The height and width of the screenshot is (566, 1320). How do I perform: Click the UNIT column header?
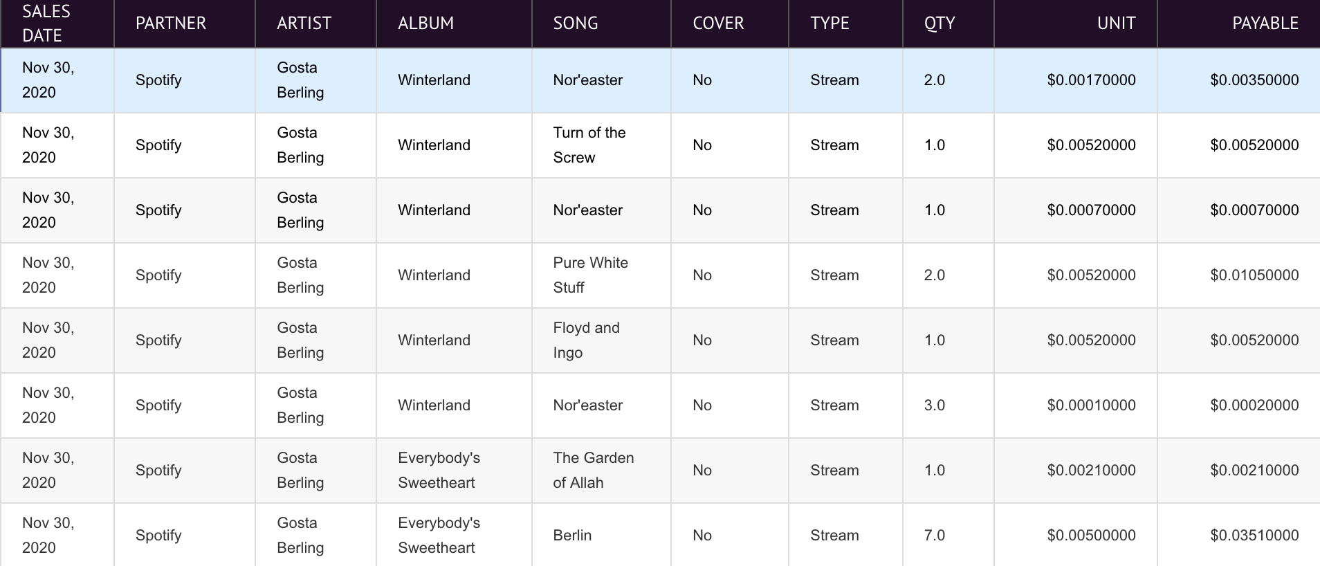point(1076,24)
